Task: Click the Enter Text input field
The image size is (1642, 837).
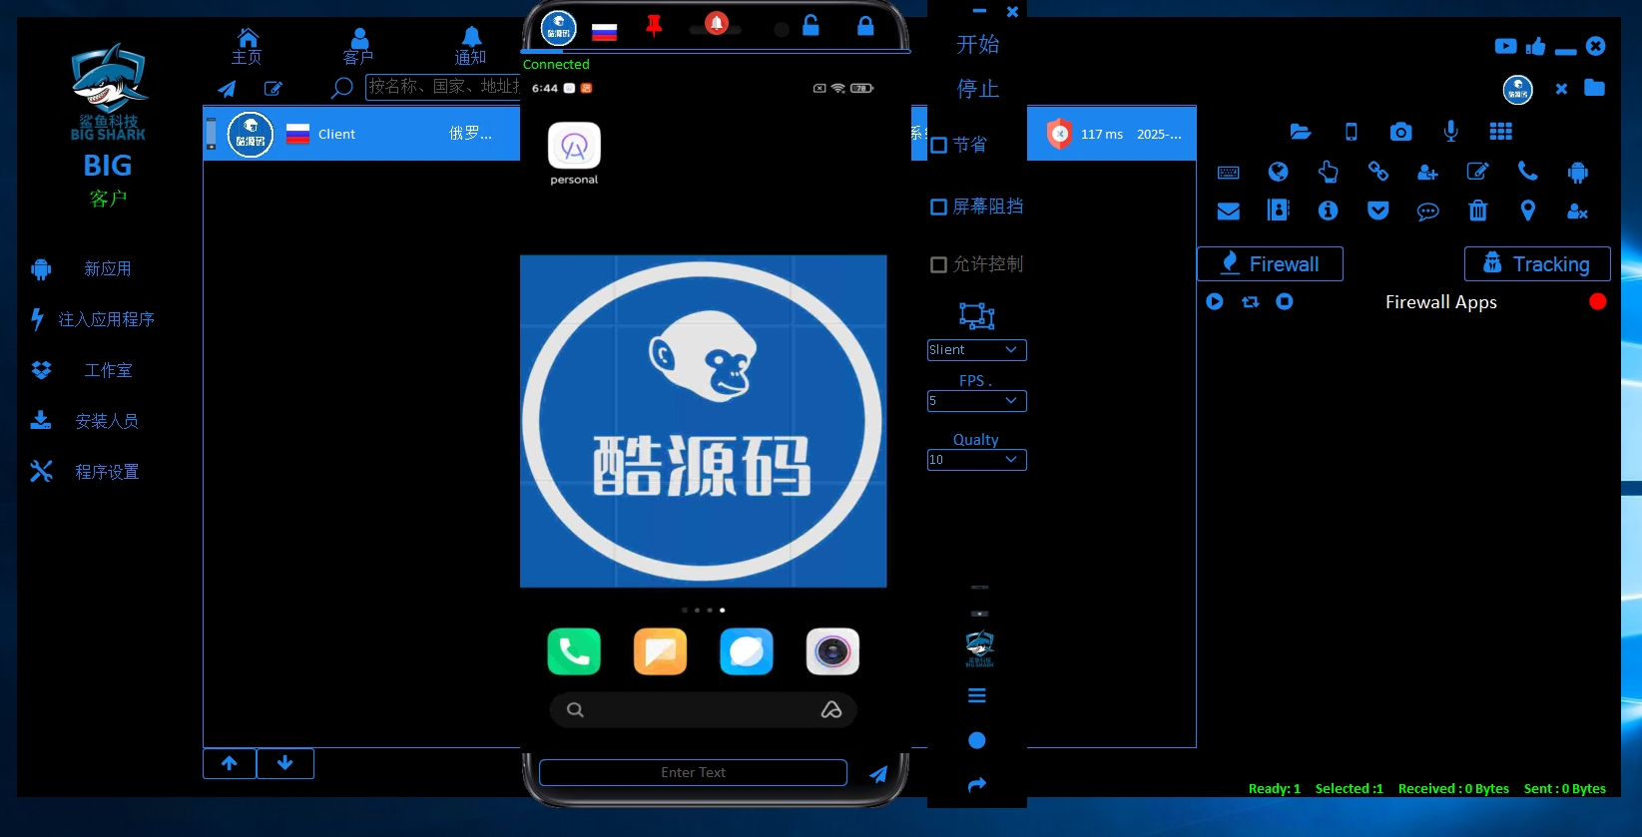Action: (x=693, y=772)
